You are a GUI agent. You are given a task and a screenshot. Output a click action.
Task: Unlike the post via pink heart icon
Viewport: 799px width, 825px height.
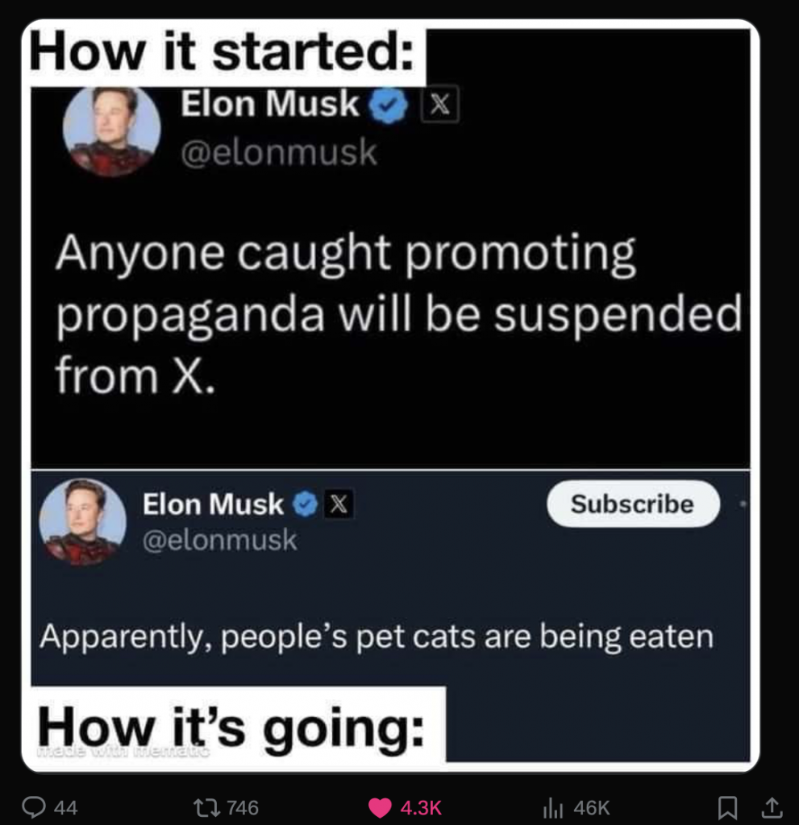380,807
